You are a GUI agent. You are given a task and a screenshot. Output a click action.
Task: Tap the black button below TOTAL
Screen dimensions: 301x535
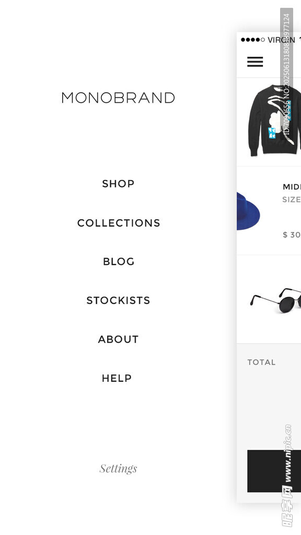tap(274, 471)
